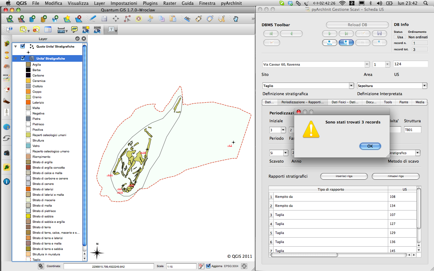The width and height of the screenshot is (434, 271).
Task: Open the Metodo di scavo dropdown arrow
Action: (417, 153)
